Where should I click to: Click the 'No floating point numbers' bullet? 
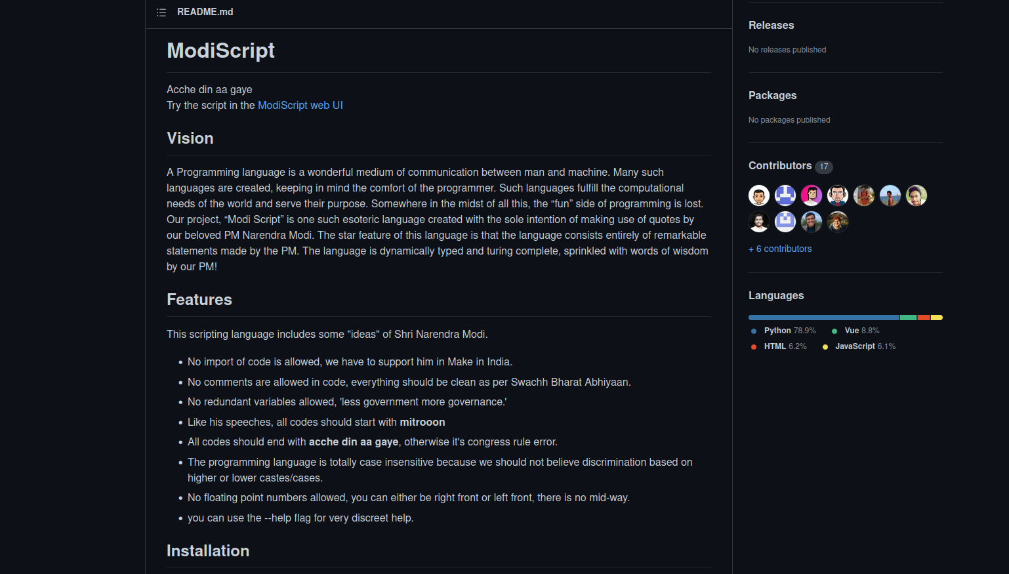(409, 498)
